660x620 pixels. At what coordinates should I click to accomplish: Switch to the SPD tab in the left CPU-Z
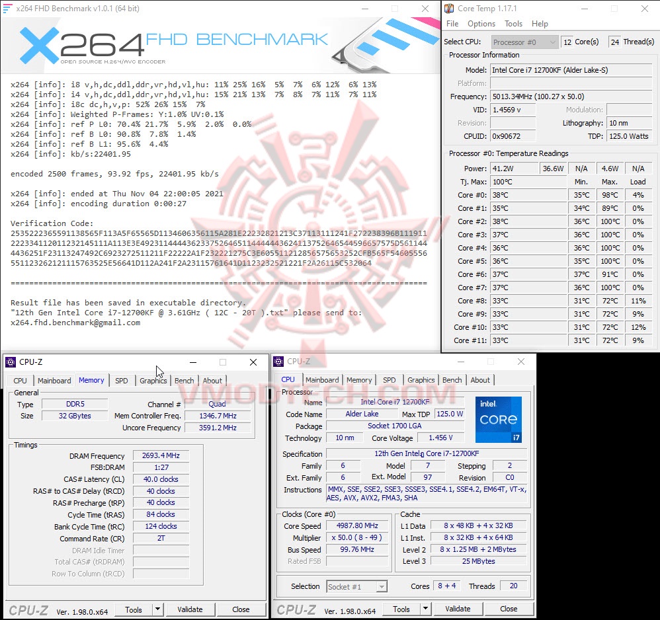pos(121,380)
